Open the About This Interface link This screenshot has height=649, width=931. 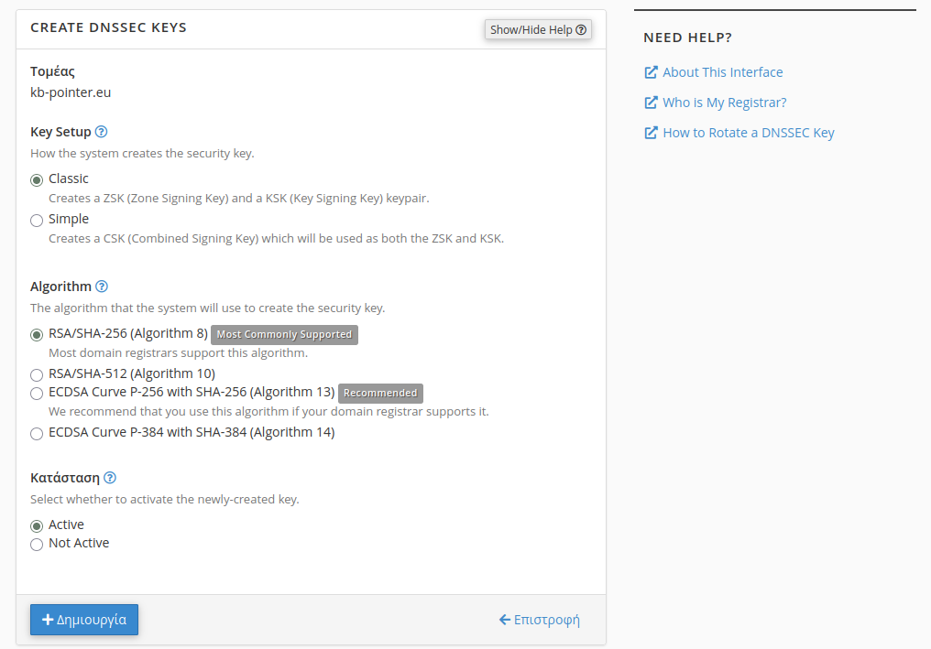coord(723,72)
